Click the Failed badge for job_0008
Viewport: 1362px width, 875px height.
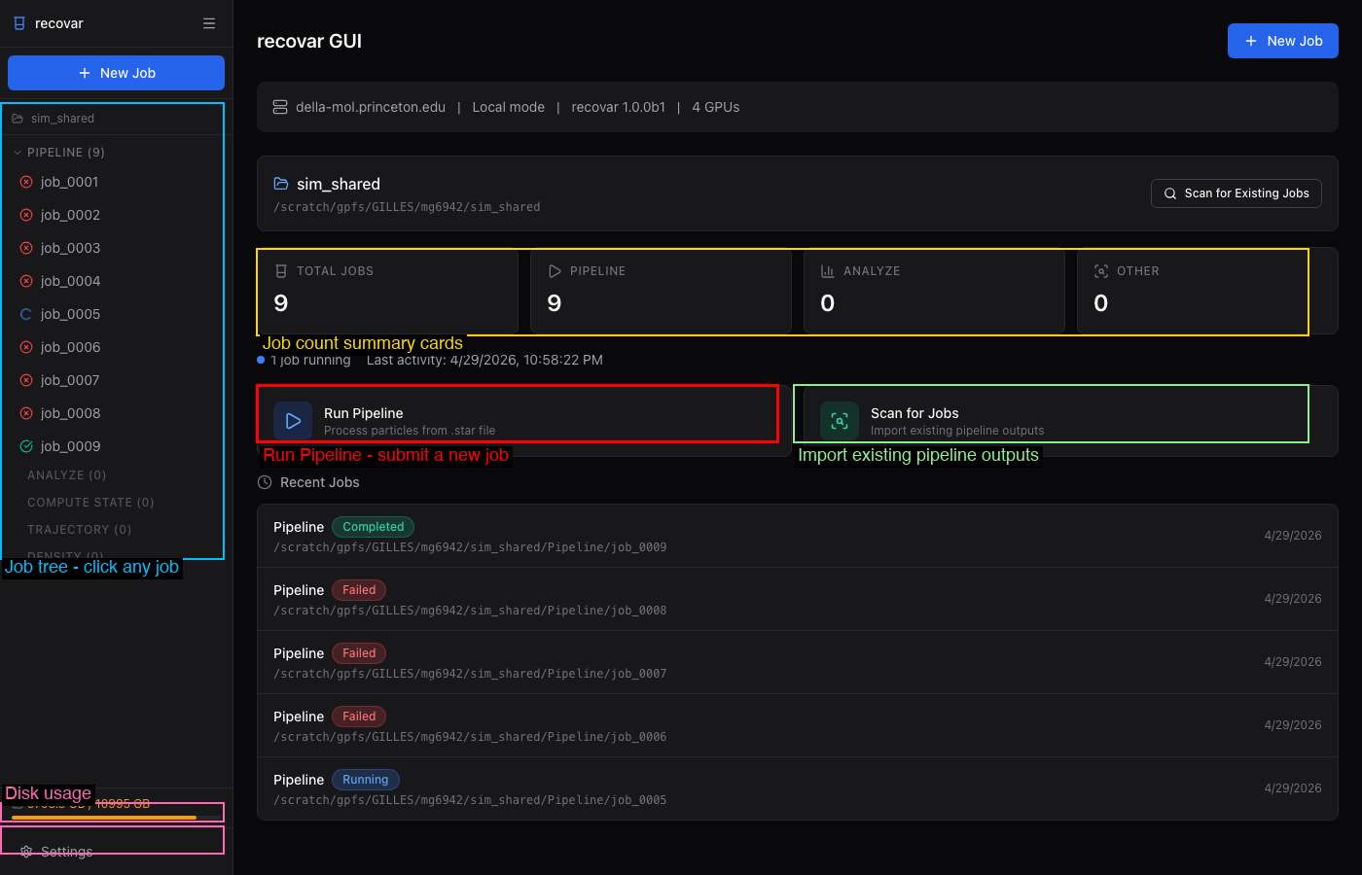[359, 590]
